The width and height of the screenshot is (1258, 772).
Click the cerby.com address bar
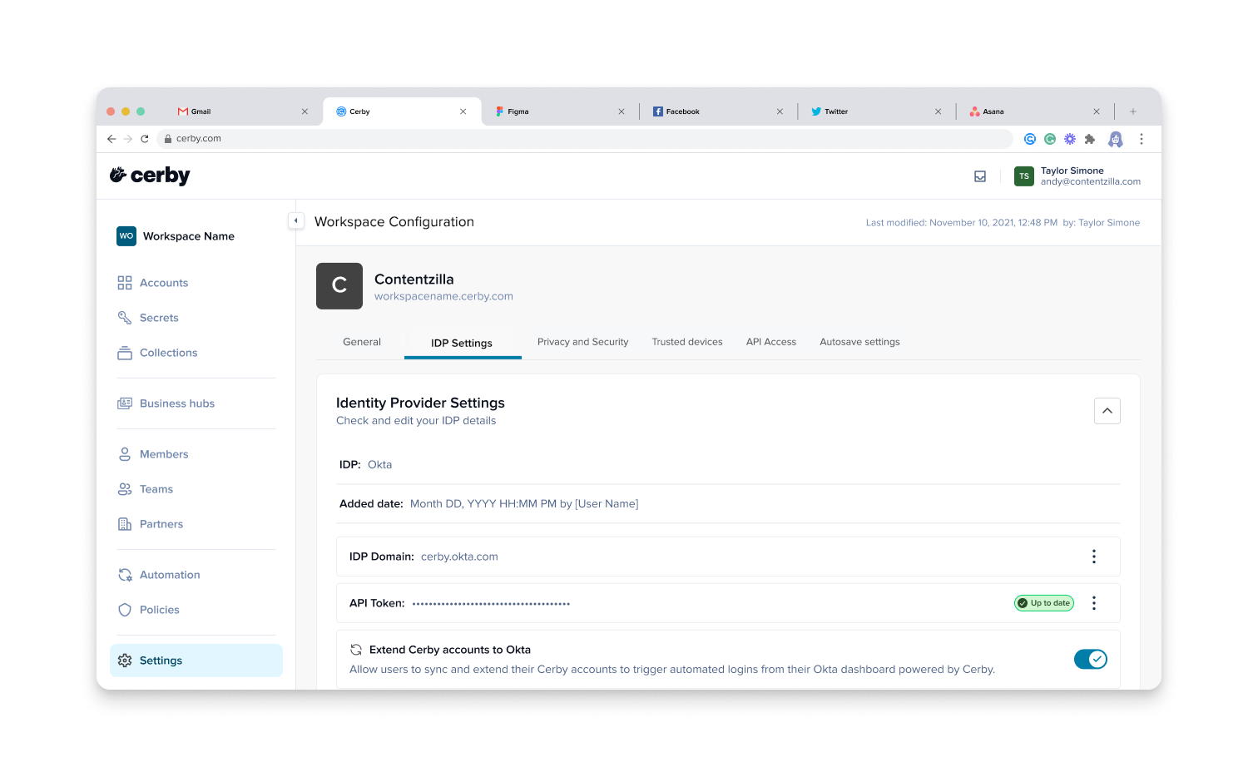[584, 139]
